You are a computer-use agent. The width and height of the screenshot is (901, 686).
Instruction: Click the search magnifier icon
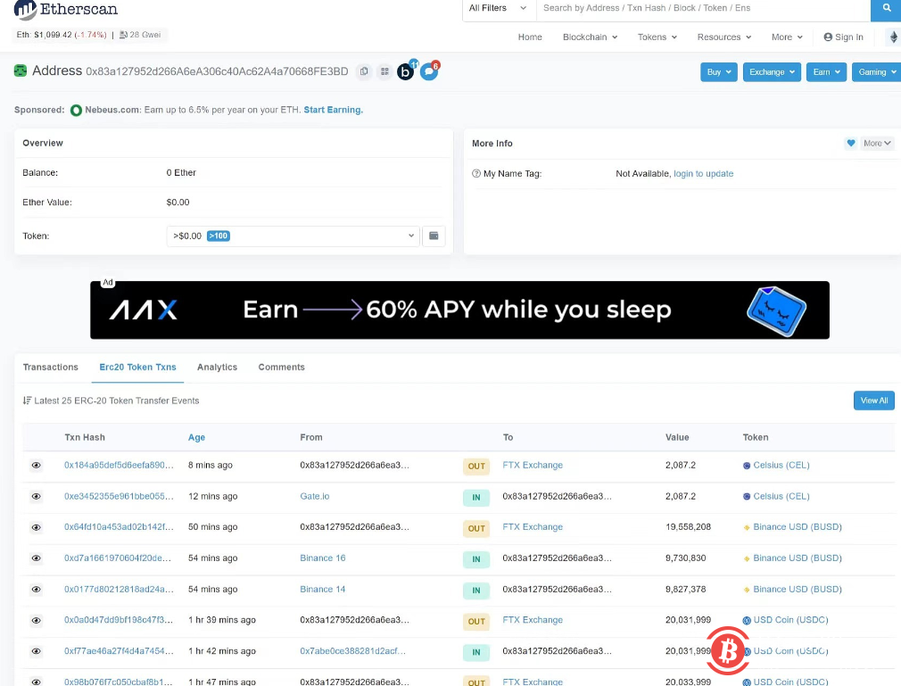coord(885,8)
